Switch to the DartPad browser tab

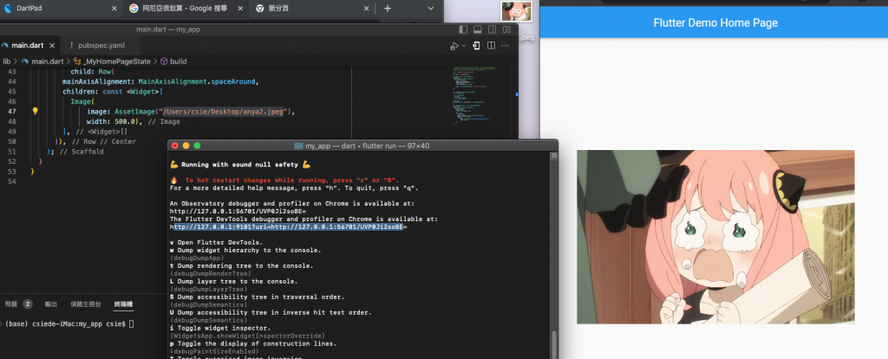(29, 8)
